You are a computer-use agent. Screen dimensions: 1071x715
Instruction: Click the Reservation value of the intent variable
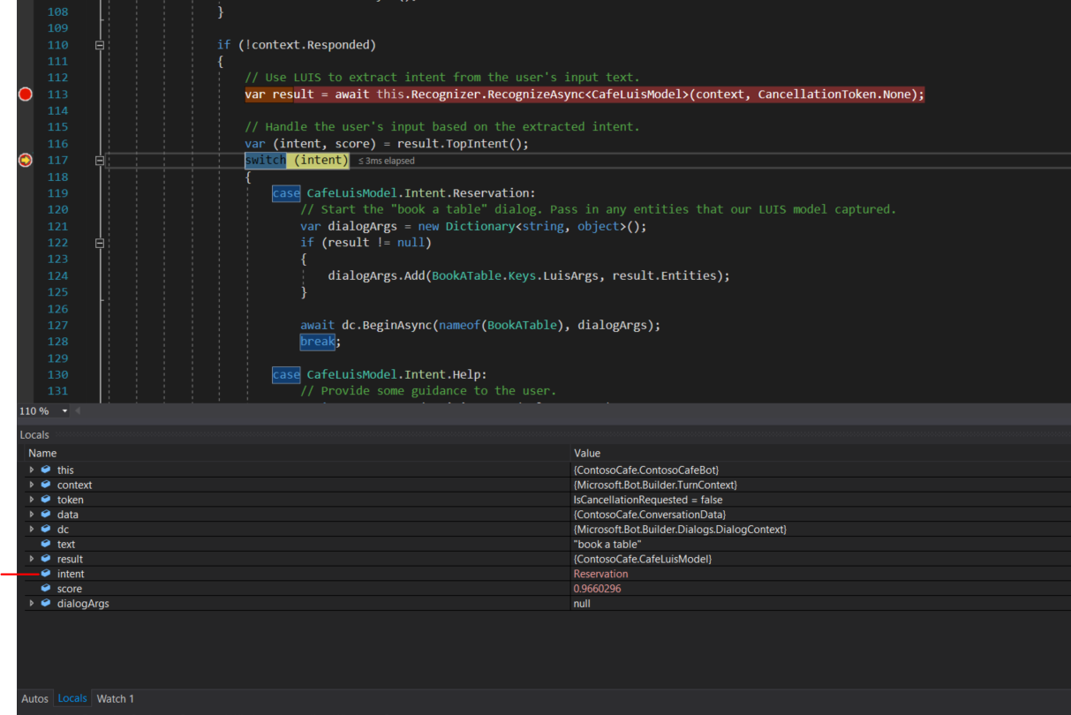tap(600, 573)
